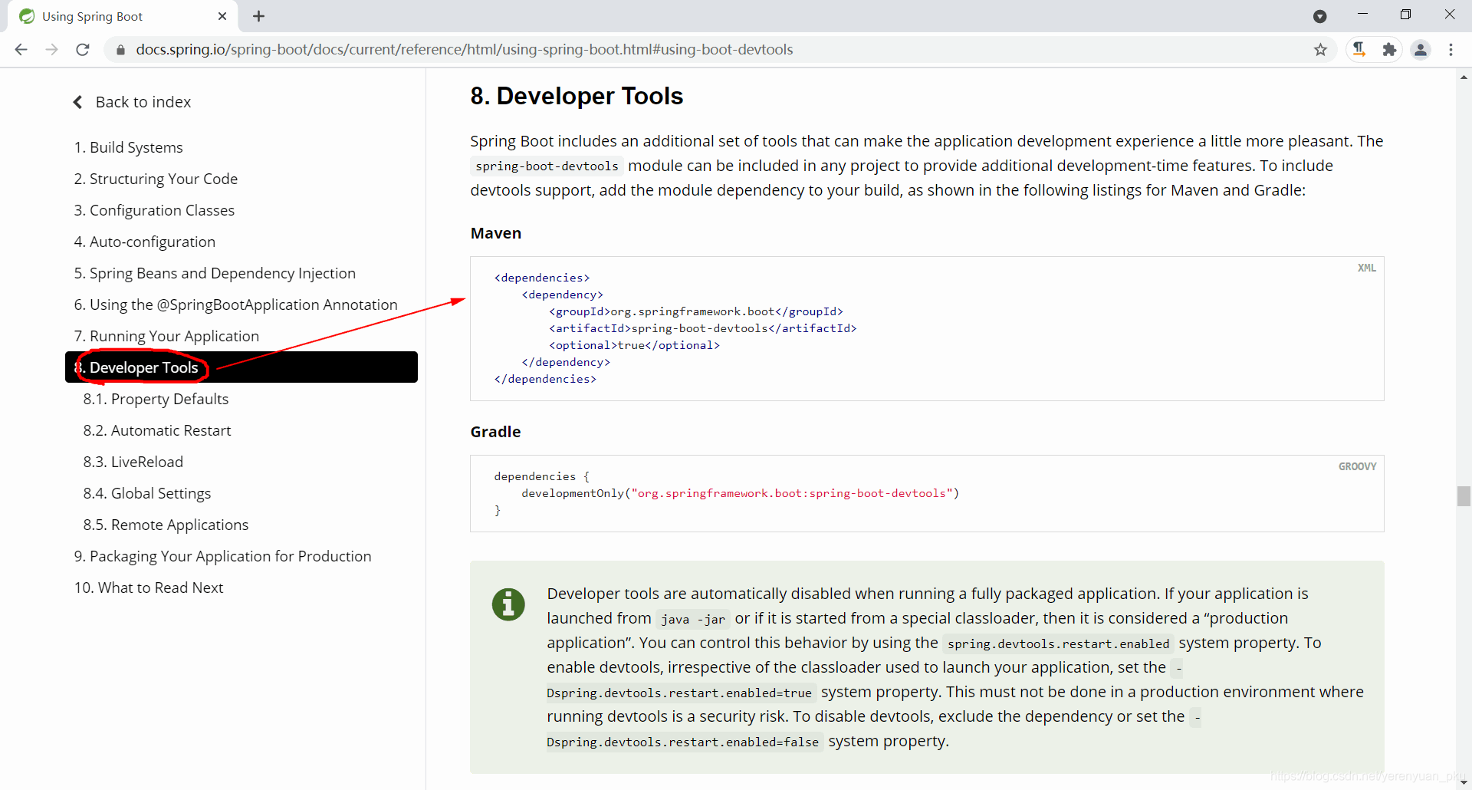Open the Back to index link
Screen dimensions: 1472x790
click(143, 102)
